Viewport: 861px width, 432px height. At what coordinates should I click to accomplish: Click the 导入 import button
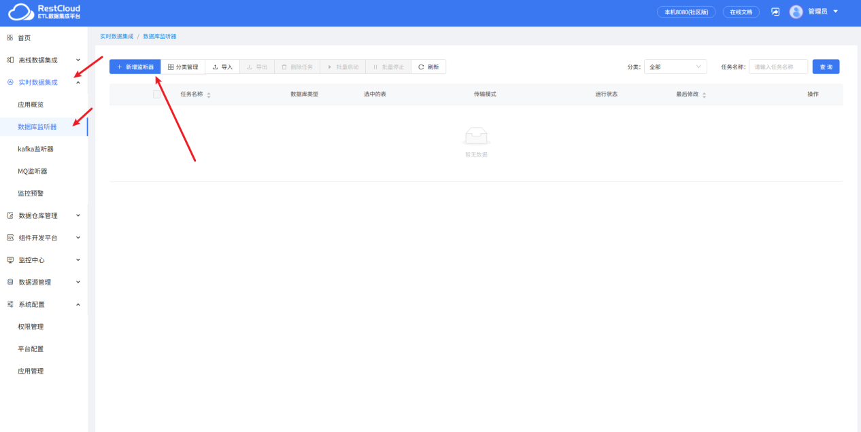tap(222, 67)
